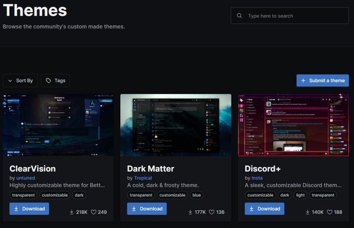
Task: Click the search magnifier icon
Action: click(239, 16)
